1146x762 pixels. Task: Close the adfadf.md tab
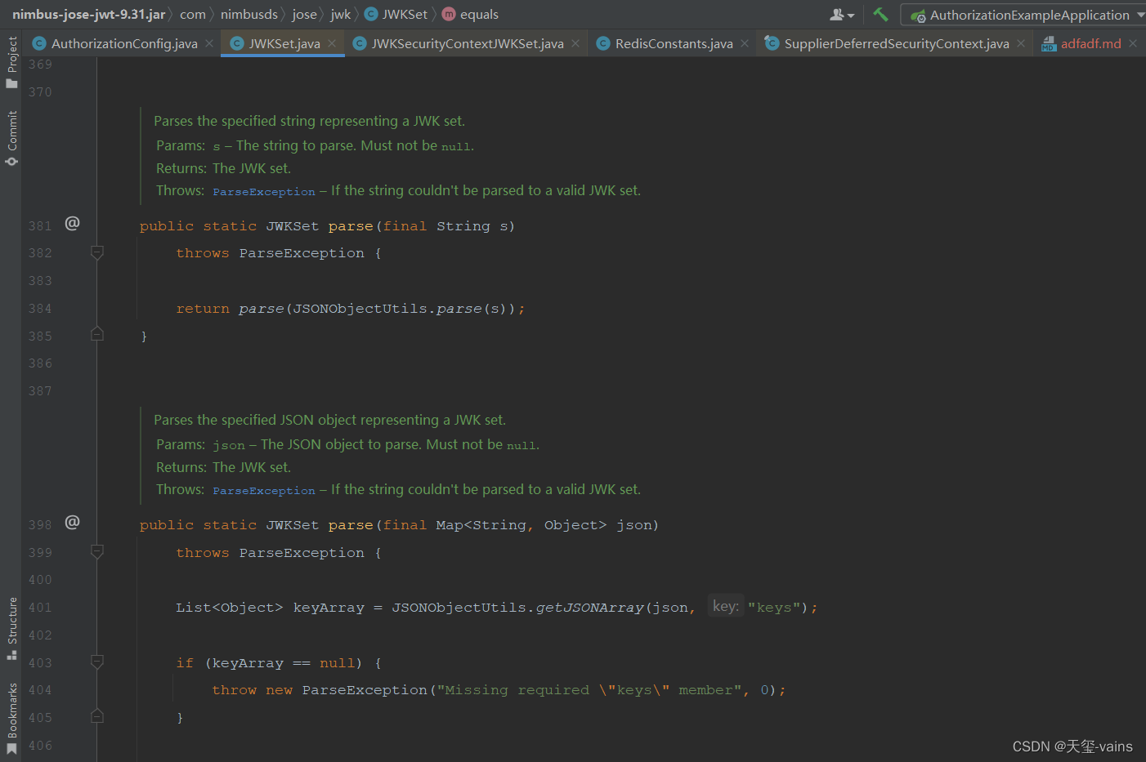click(x=1133, y=43)
